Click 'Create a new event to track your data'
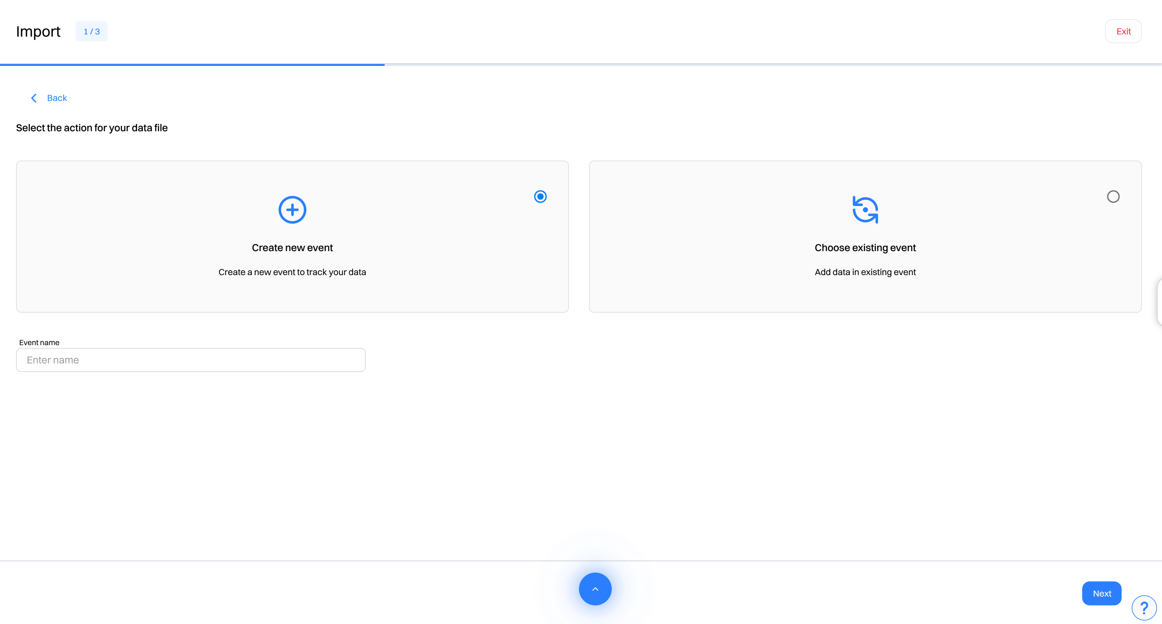Viewport: 1162px width, 624px height. (x=292, y=272)
